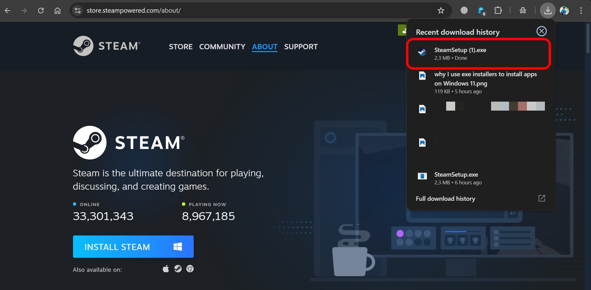Click the INSTALL STEAM button
The width and height of the screenshot is (591, 290).
133,247
